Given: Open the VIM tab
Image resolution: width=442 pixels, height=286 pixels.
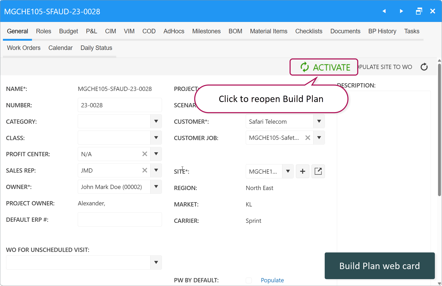Looking at the screenshot, I should (x=129, y=31).
